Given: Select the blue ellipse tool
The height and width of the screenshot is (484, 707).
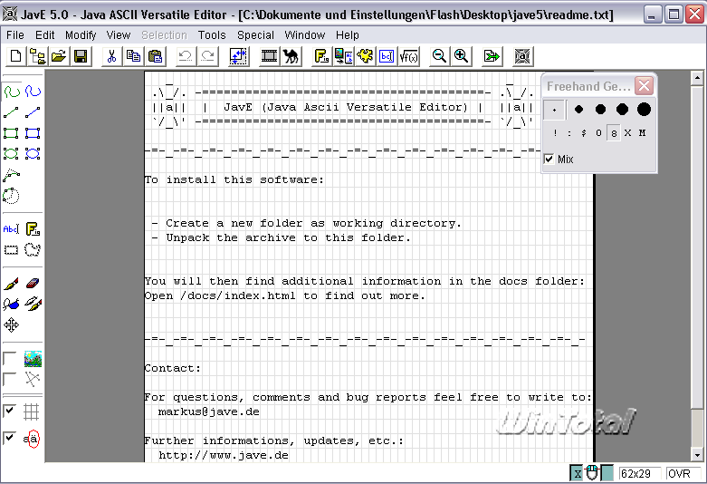Looking at the screenshot, I should point(33,154).
